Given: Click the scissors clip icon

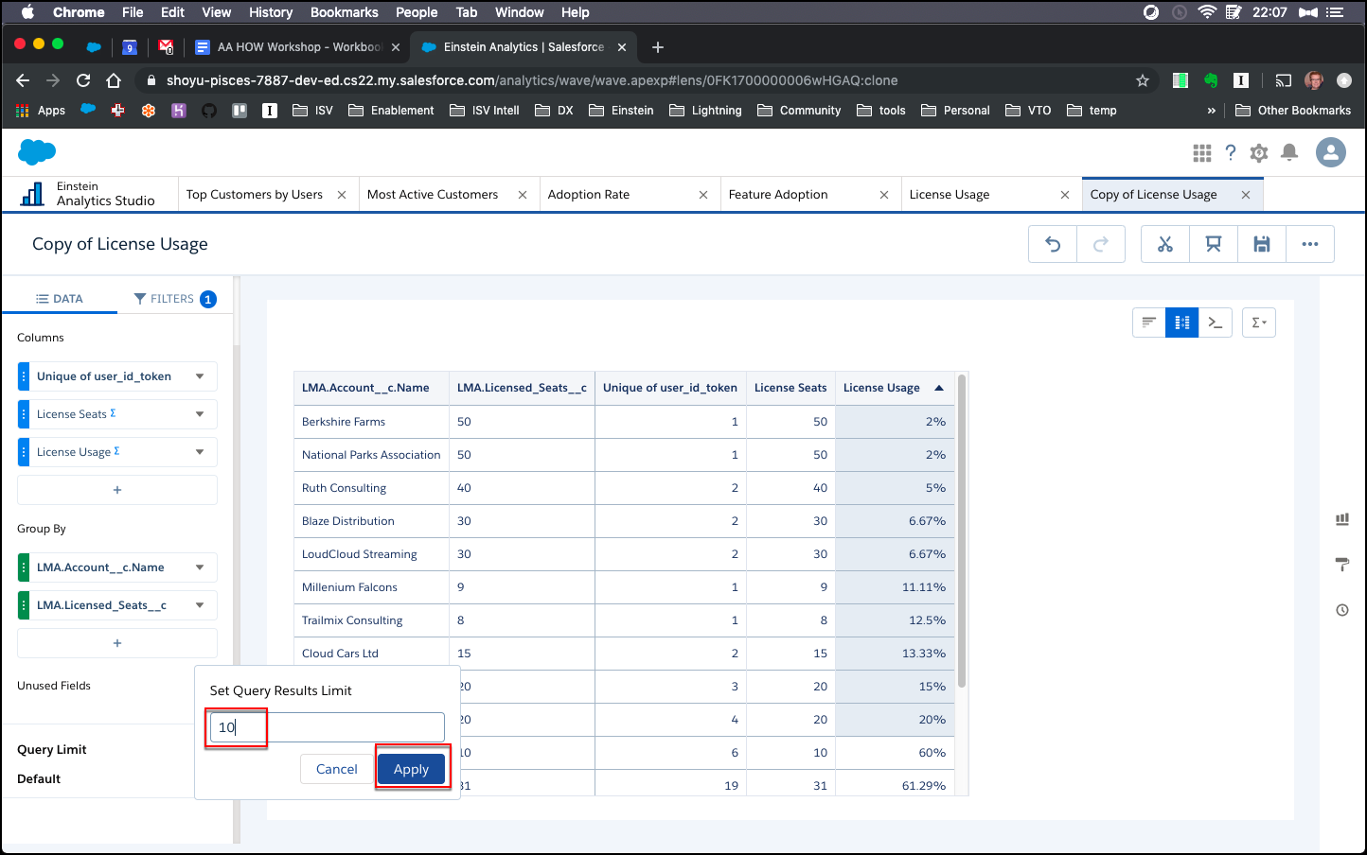Looking at the screenshot, I should click(x=1165, y=244).
